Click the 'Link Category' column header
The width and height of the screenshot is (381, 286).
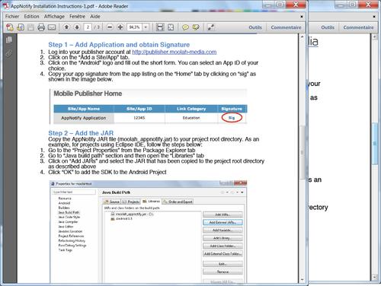click(x=191, y=109)
